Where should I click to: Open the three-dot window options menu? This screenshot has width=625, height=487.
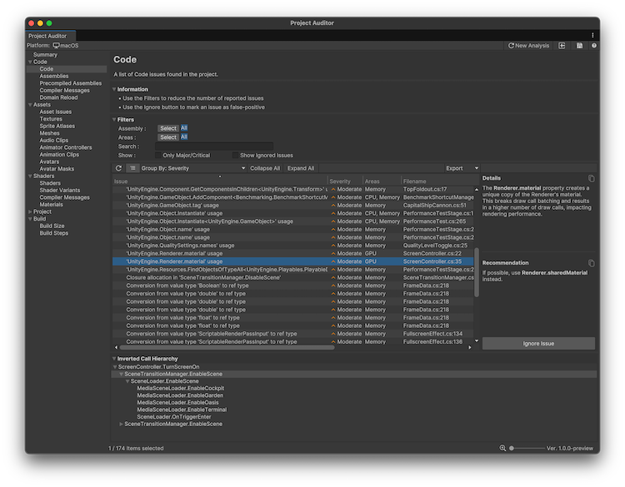click(x=592, y=35)
